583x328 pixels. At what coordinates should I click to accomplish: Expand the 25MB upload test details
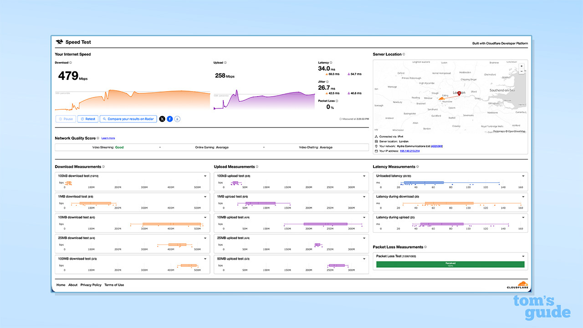(x=364, y=238)
